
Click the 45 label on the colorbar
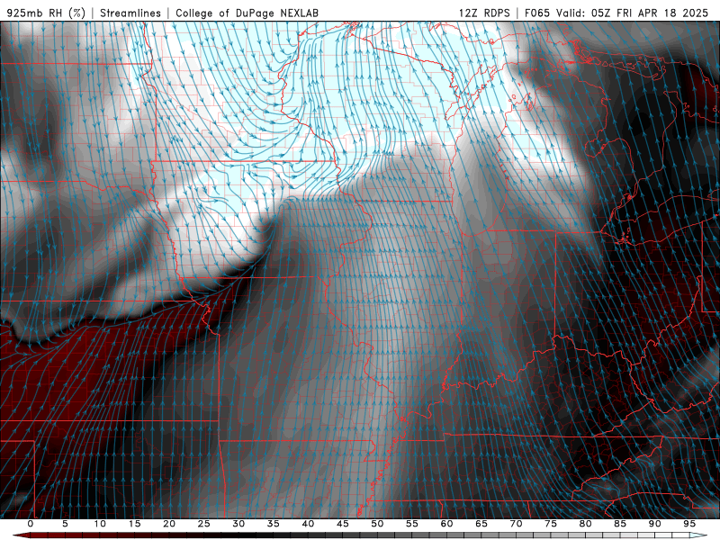pos(343,524)
